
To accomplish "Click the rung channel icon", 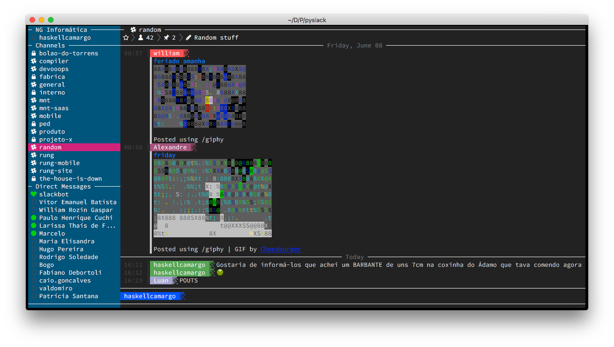I will (34, 155).
